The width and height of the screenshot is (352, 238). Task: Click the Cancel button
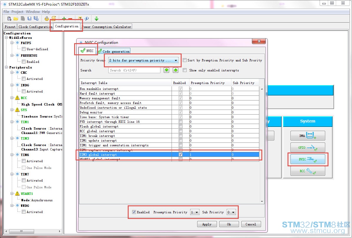click(251, 224)
